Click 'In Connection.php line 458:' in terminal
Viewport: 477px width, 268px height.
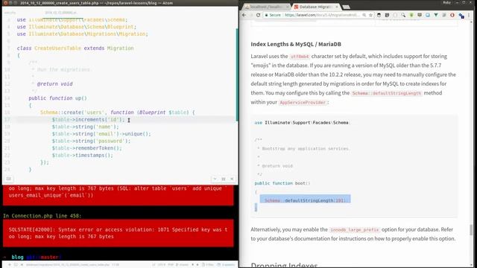[x=42, y=216]
